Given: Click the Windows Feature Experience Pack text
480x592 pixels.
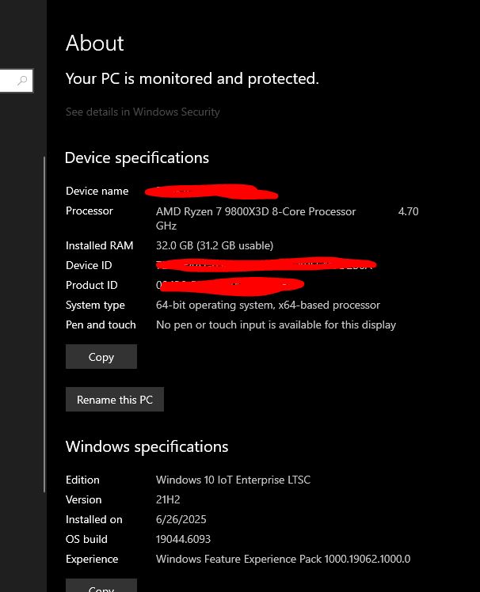Looking at the screenshot, I should (283, 559).
